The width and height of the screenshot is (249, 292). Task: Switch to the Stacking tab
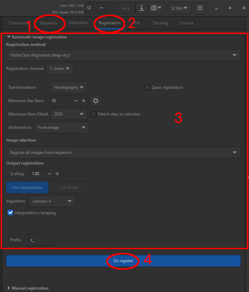160,23
